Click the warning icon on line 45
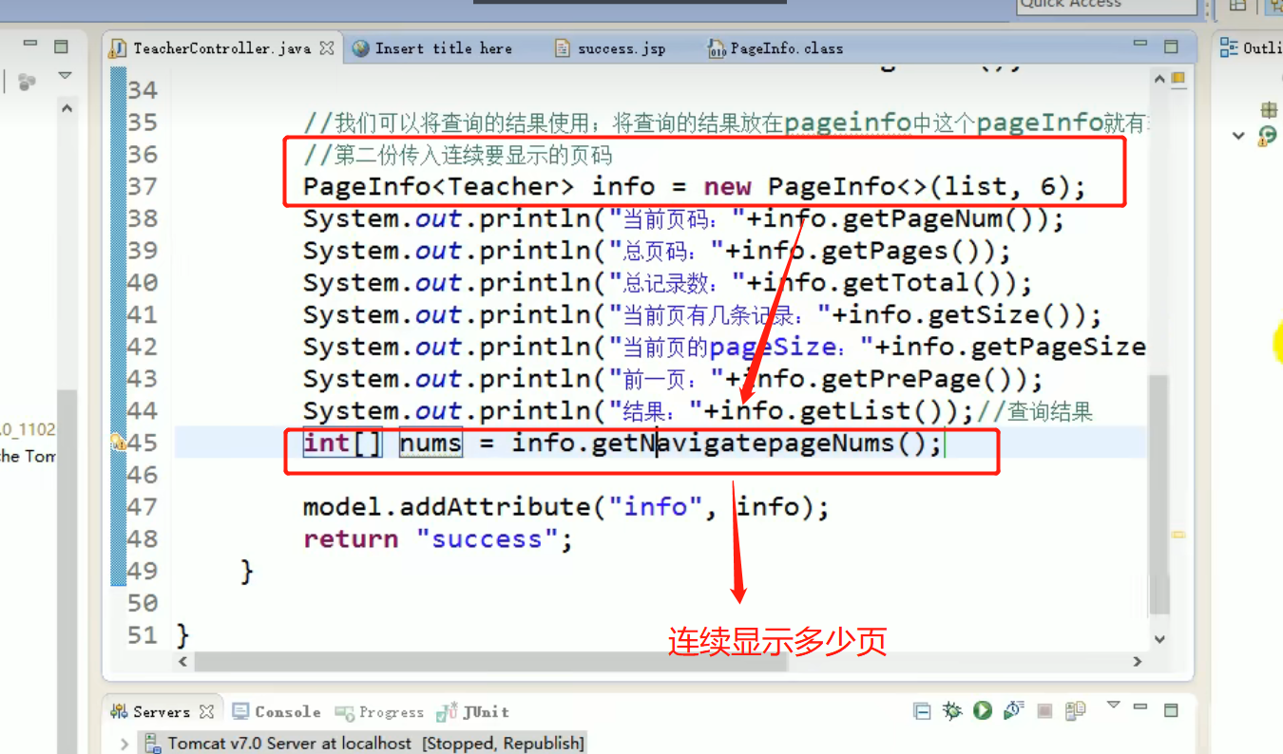The height and width of the screenshot is (754, 1283). pyautogui.click(x=118, y=442)
